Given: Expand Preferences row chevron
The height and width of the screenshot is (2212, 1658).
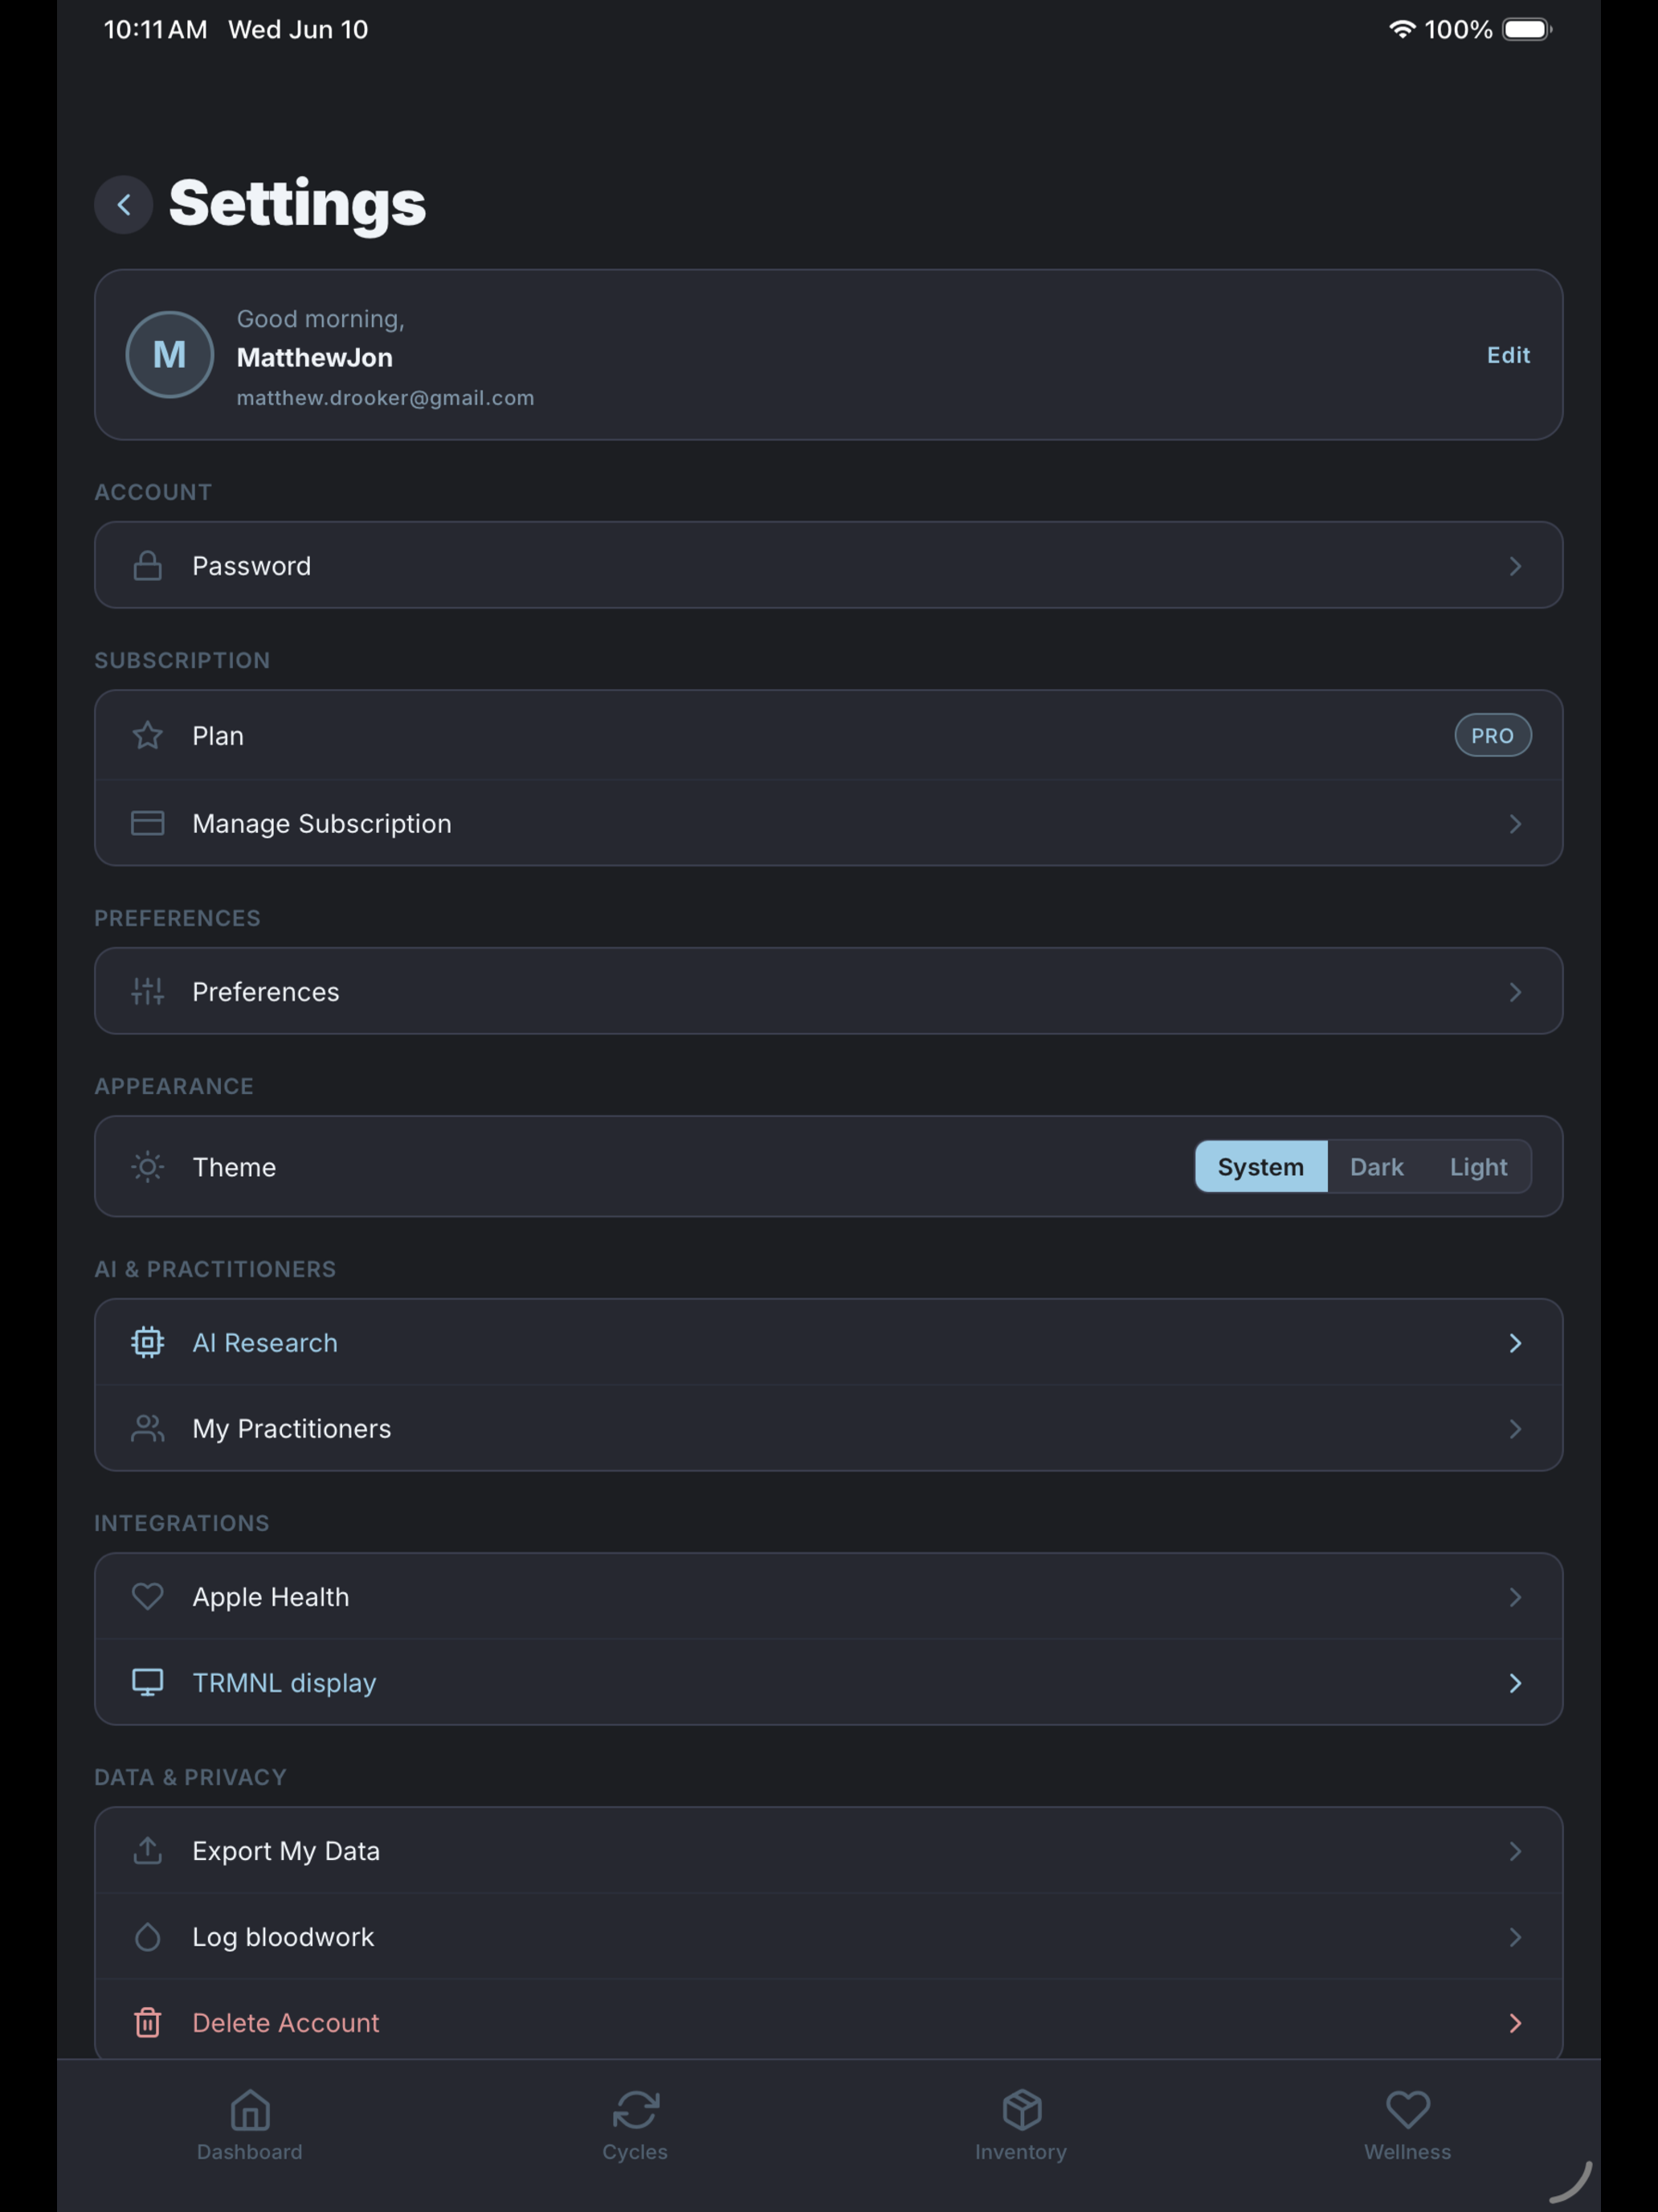Looking at the screenshot, I should tap(1515, 991).
